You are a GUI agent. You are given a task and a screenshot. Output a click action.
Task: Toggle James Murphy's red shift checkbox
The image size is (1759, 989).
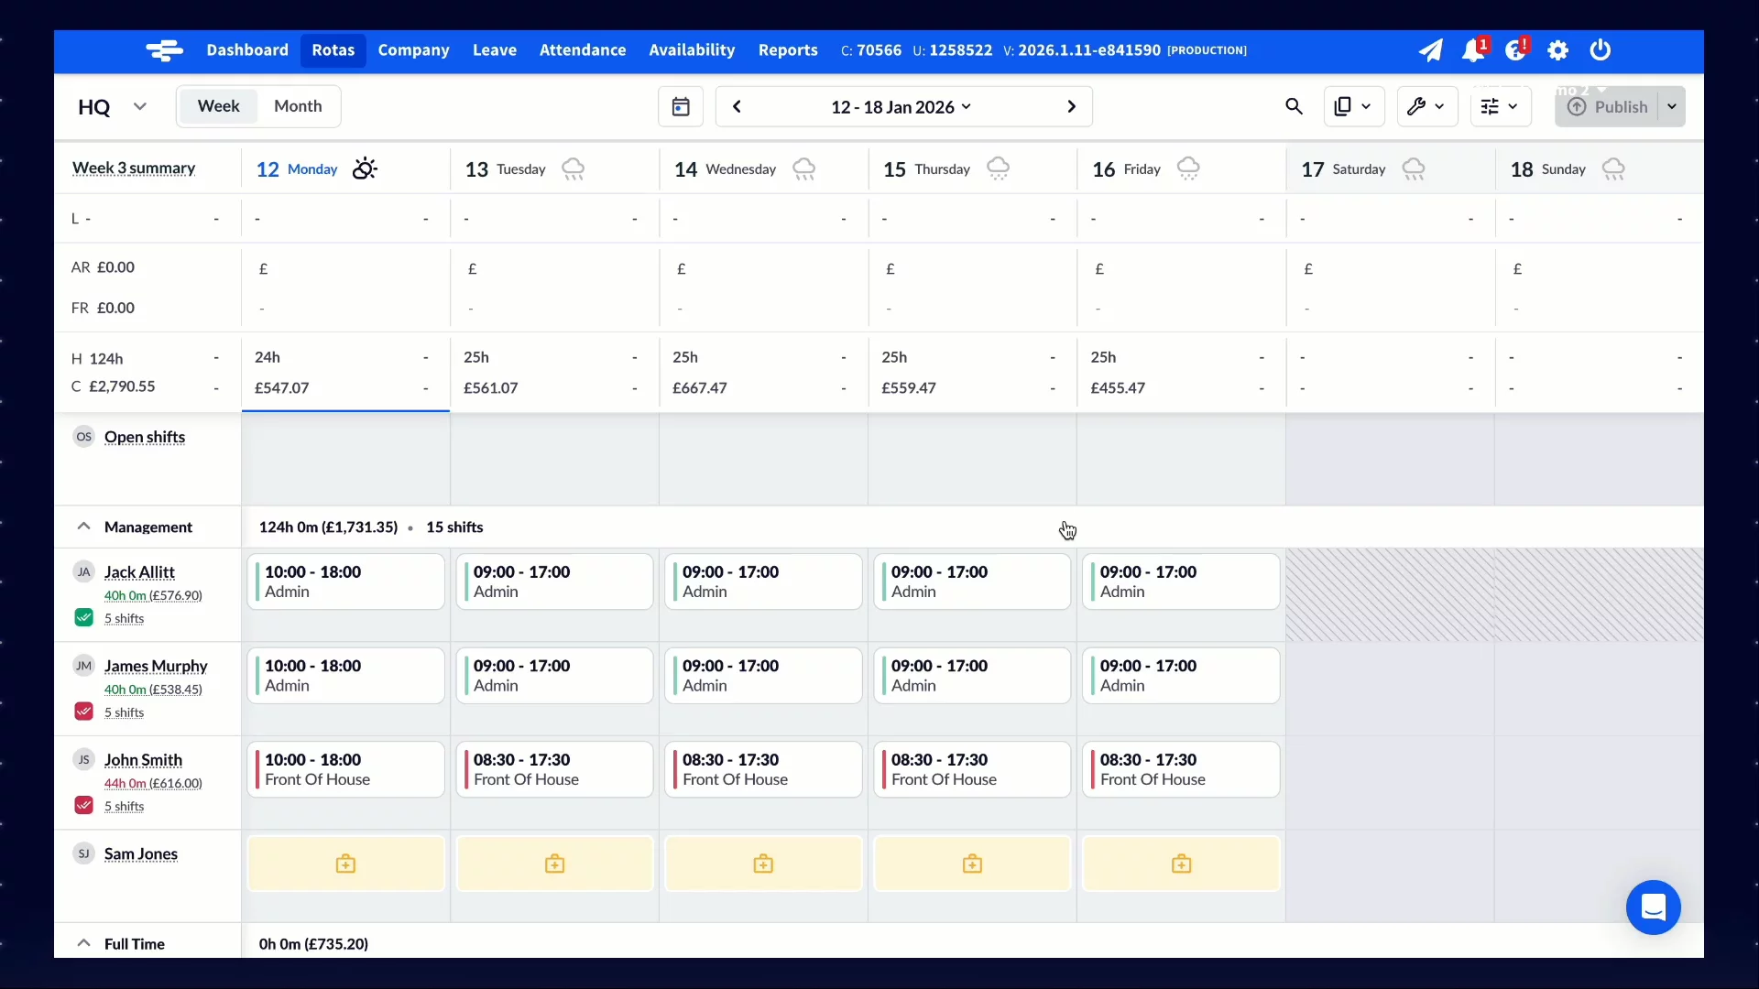point(83,712)
